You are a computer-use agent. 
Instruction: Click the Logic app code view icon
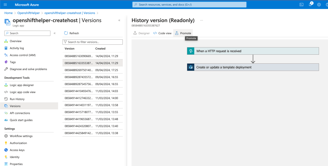click(6, 92)
